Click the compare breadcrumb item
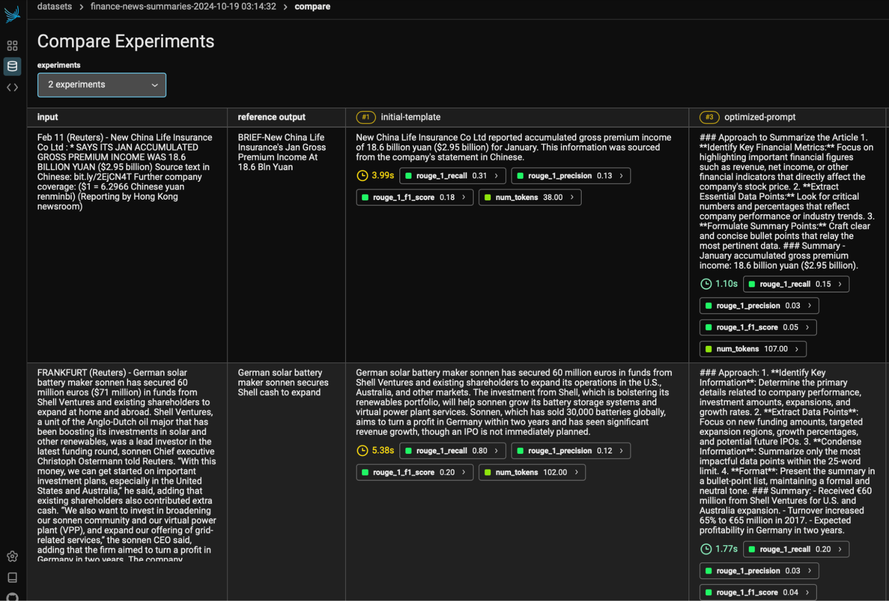 click(313, 6)
